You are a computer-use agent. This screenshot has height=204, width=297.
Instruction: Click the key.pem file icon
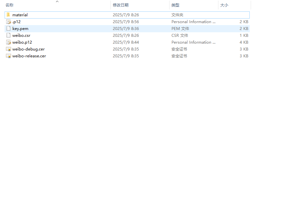tap(8, 28)
